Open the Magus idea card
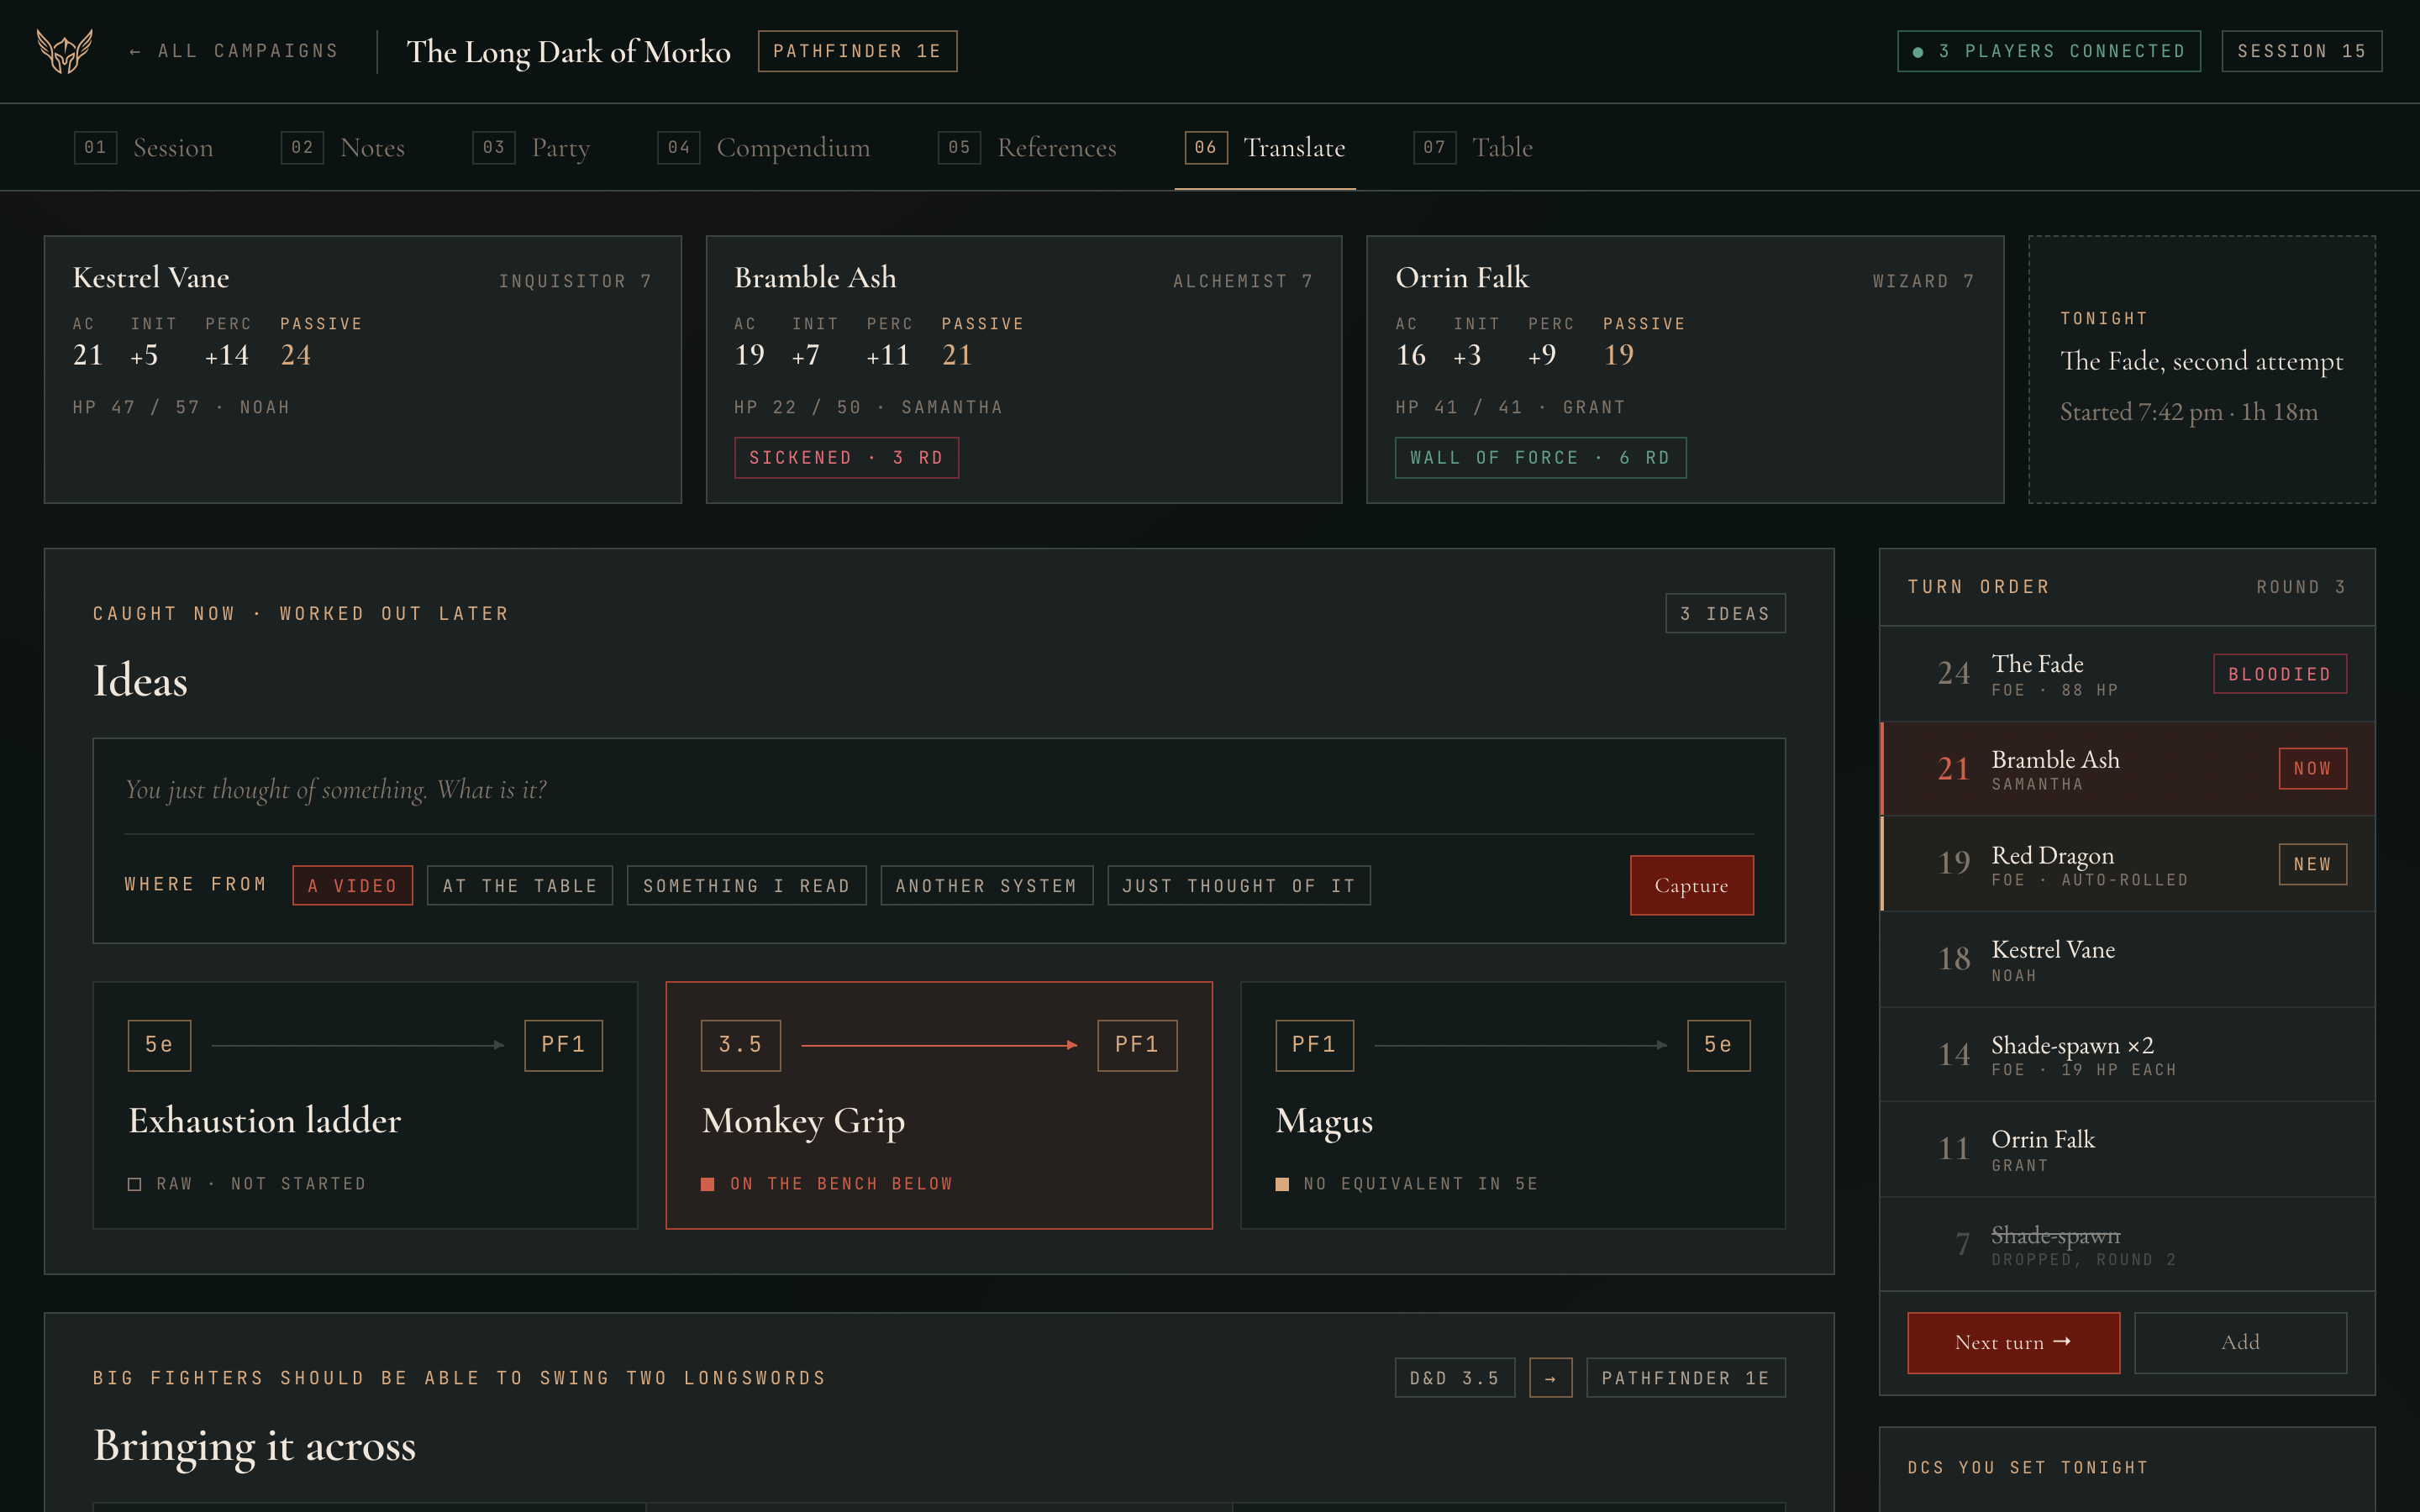Image resolution: width=2420 pixels, height=1512 pixels. (1513, 1105)
